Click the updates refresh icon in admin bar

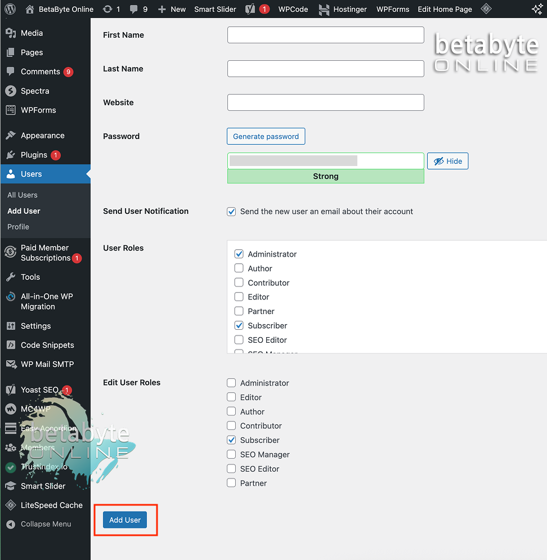point(107,9)
